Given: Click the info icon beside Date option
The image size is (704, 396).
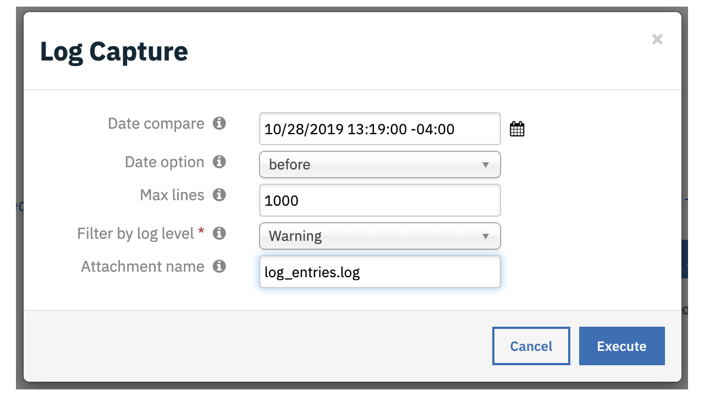Looking at the screenshot, I should [219, 162].
